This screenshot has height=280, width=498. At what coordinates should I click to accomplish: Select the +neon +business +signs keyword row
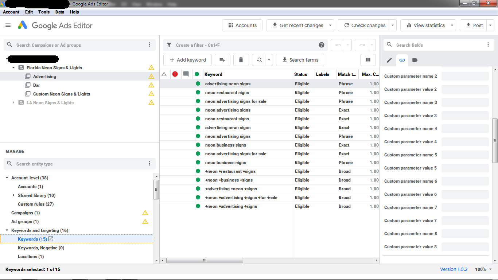270,180
